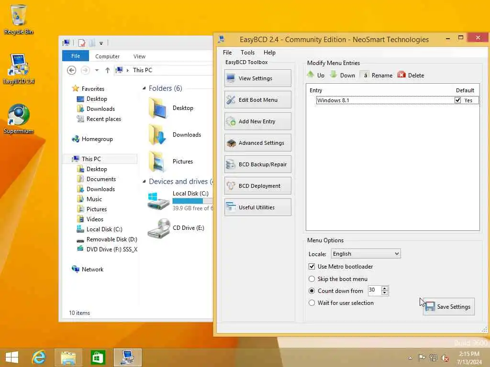490x367 pixels.
Task: Move entry Down with arrow icon
Action: click(343, 75)
